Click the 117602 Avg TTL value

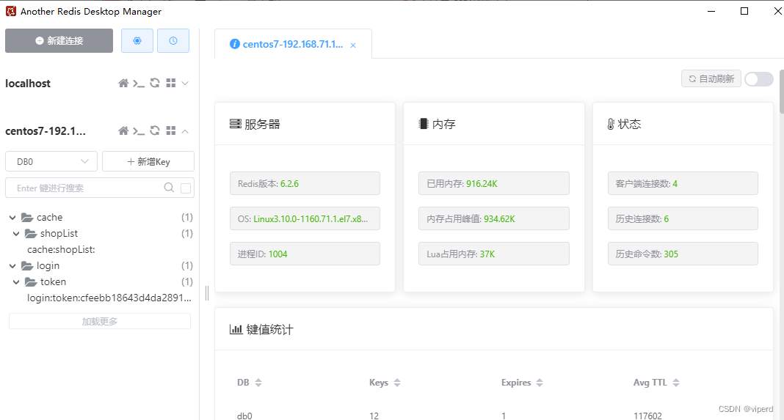coord(647,416)
